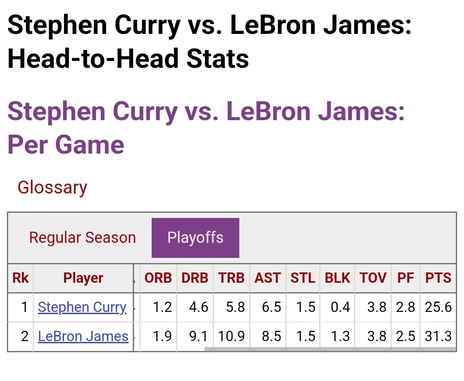This screenshot has width=464, height=381.
Task: Open Stephen Curry's player page link
Action: pyautogui.click(x=82, y=307)
